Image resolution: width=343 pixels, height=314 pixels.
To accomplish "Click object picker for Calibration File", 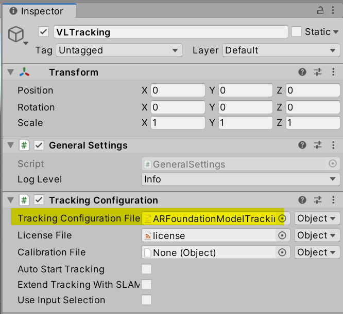I will [282, 252].
